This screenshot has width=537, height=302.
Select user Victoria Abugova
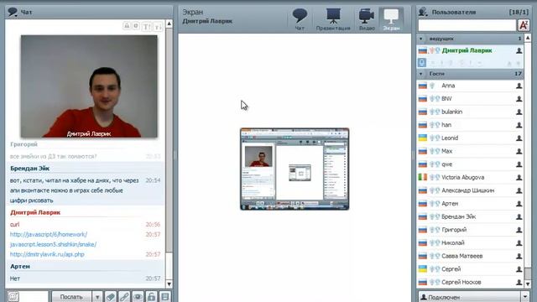(470, 177)
